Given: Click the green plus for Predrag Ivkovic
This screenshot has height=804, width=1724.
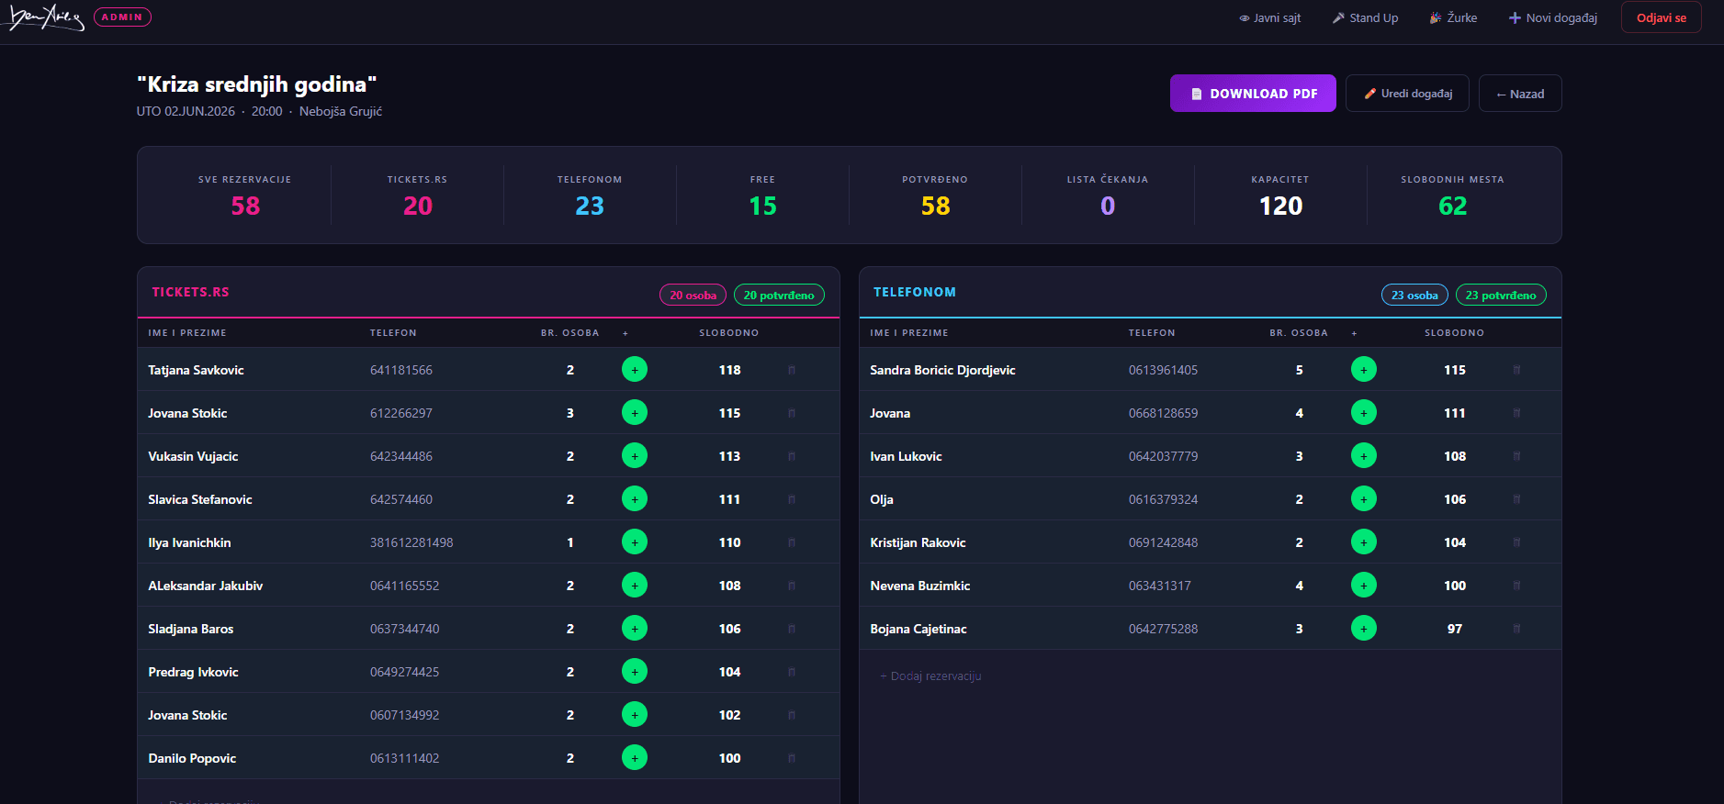Looking at the screenshot, I should click(x=635, y=671).
